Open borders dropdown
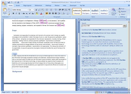Viewport: 131px width, 94px height. pyautogui.click(x=69, y=13)
